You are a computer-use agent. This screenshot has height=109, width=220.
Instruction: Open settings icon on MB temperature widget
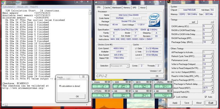[x=127, y=91]
